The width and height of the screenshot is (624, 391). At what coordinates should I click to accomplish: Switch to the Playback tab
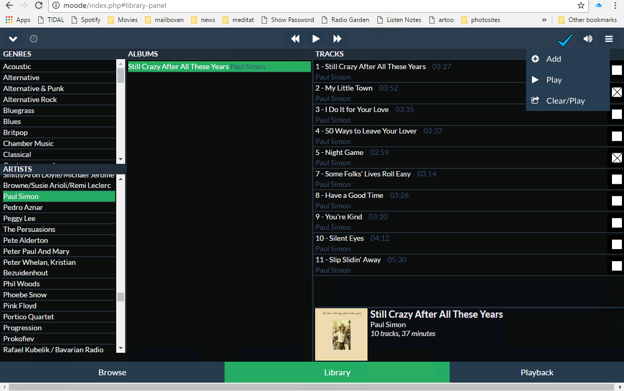pos(537,372)
